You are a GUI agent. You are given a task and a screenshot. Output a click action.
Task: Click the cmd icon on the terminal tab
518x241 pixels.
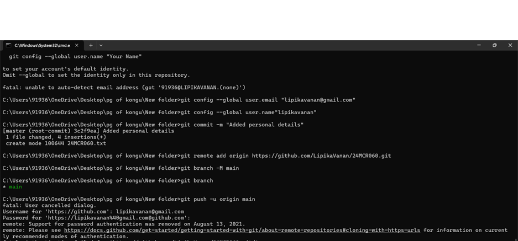pos(8,45)
